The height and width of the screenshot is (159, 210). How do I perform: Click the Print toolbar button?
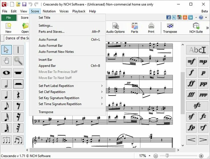[151, 28]
